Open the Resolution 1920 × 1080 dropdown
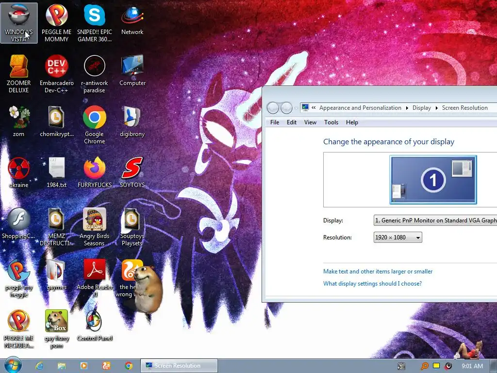This screenshot has height=373, width=497. [398, 237]
